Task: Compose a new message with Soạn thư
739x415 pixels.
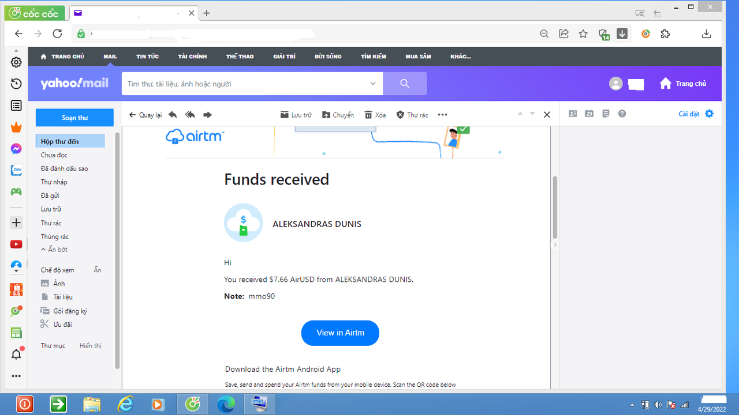Action: (x=74, y=118)
